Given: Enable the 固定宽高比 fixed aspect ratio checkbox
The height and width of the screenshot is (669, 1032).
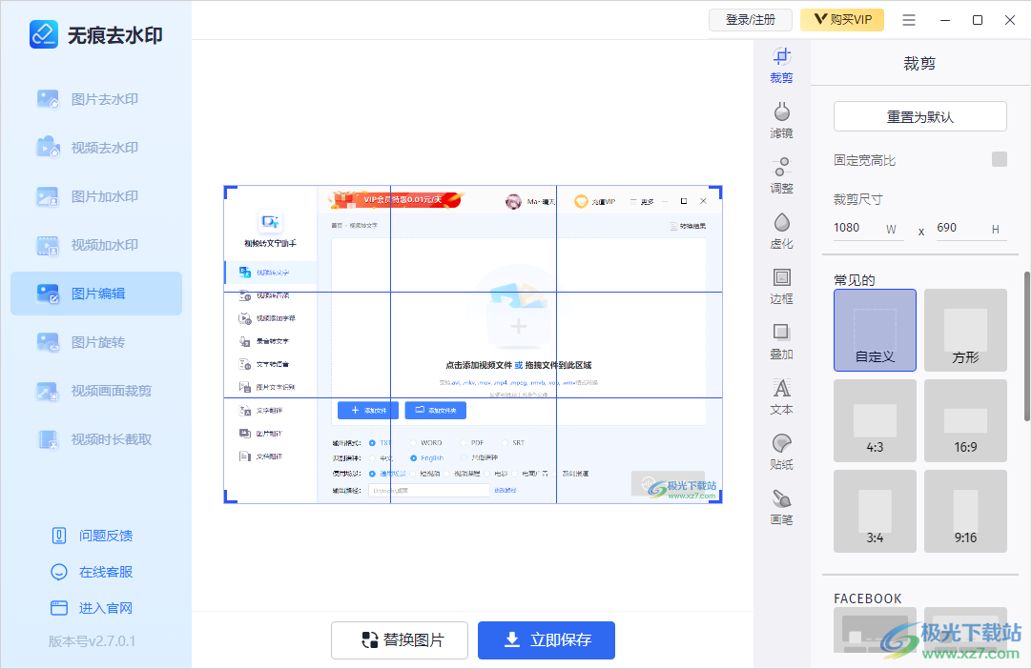Looking at the screenshot, I should tap(998, 159).
